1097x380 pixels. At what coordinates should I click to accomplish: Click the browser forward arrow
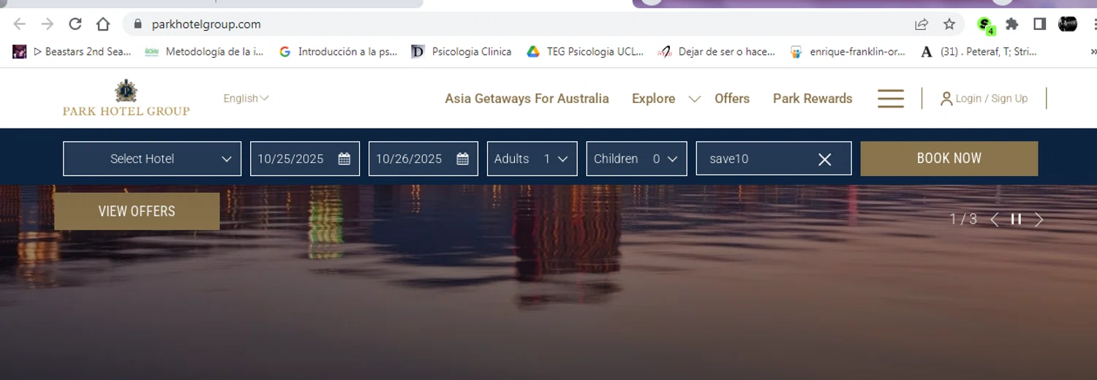pos(48,24)
